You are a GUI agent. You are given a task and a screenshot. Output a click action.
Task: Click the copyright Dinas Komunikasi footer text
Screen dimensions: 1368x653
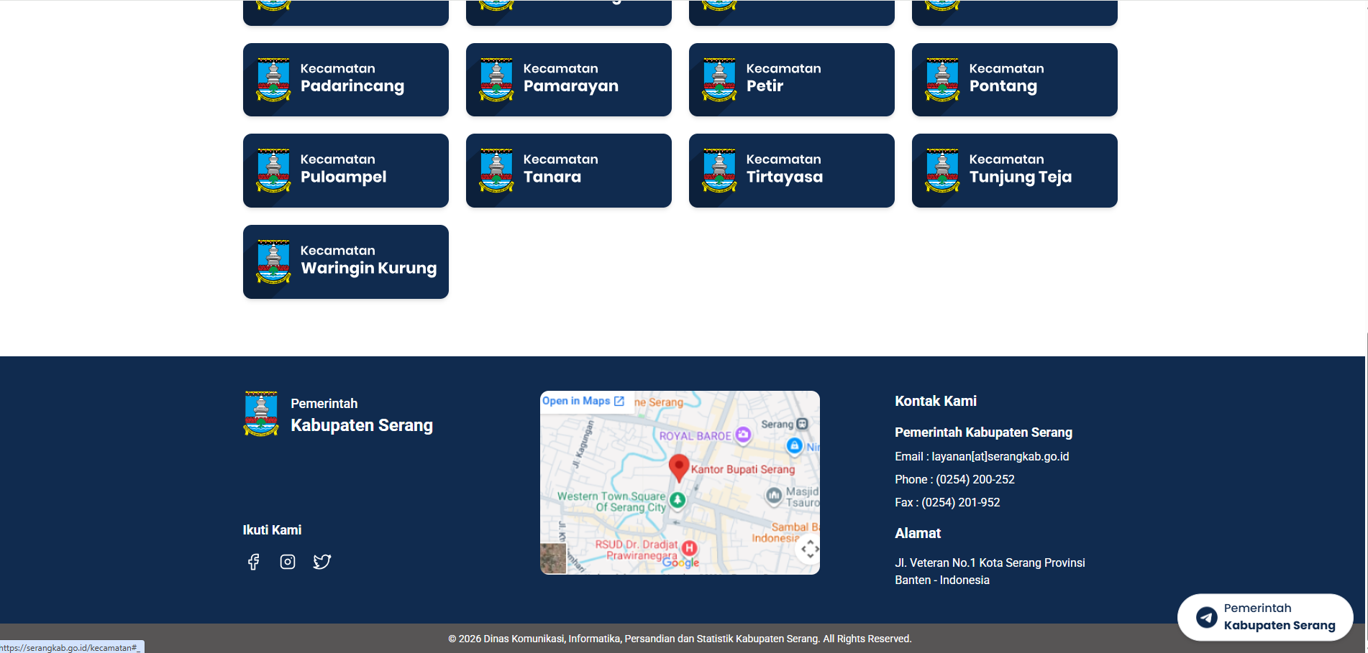pos(680,639)
